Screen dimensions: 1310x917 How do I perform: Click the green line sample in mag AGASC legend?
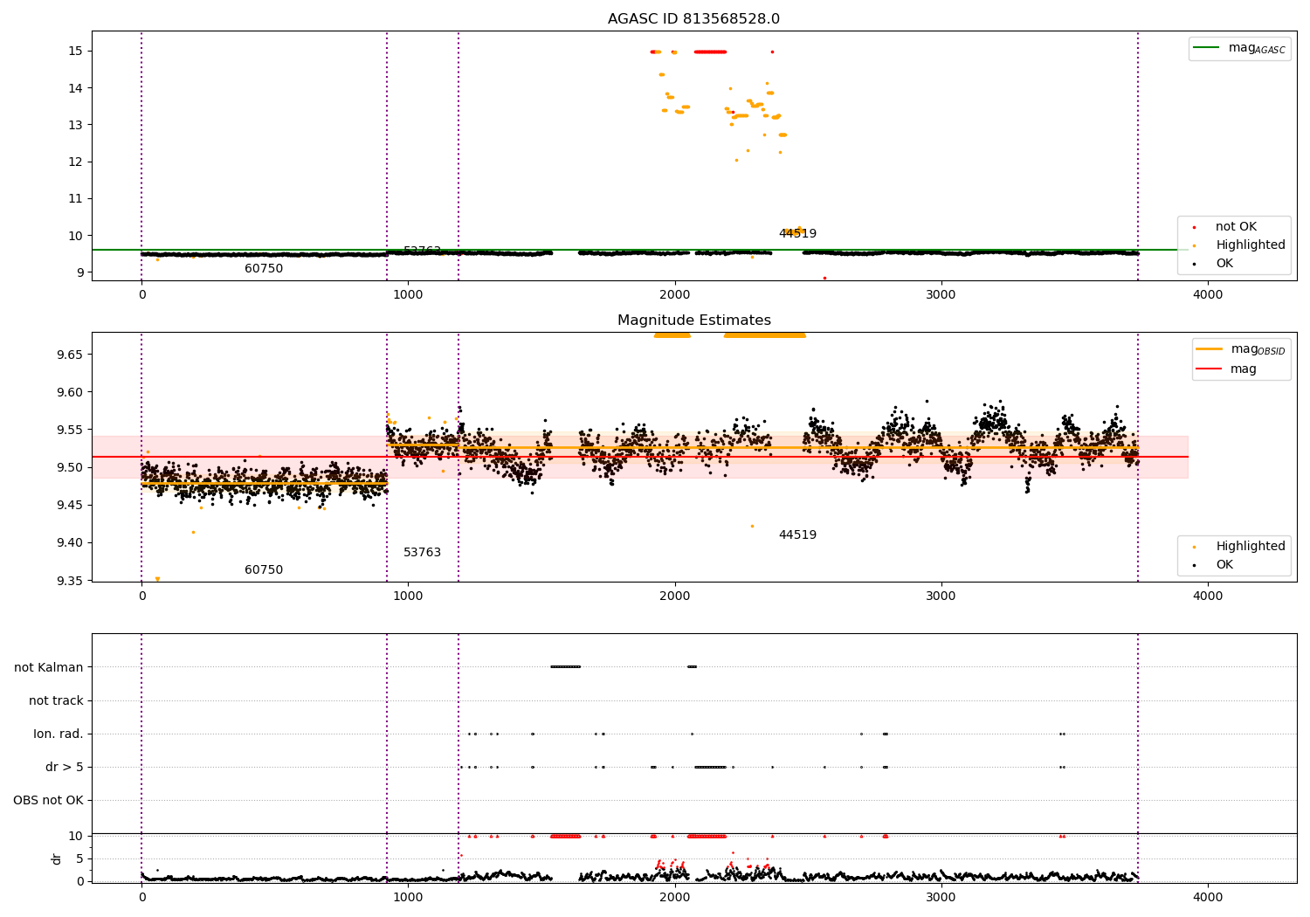1206,48
